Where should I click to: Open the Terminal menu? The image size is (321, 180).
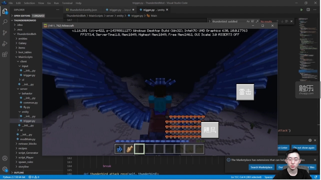coord(67,3)
